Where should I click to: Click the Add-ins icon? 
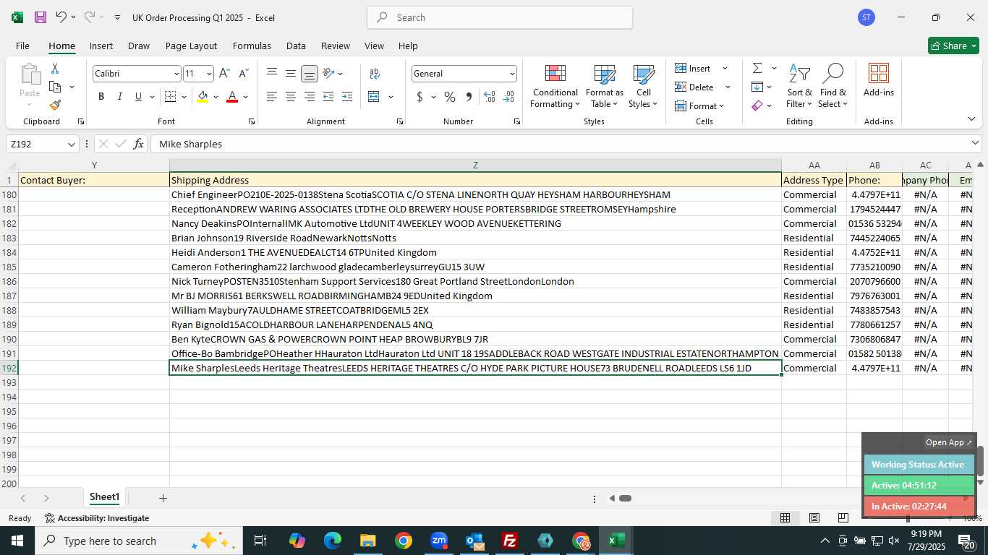[x=878, y=80]
